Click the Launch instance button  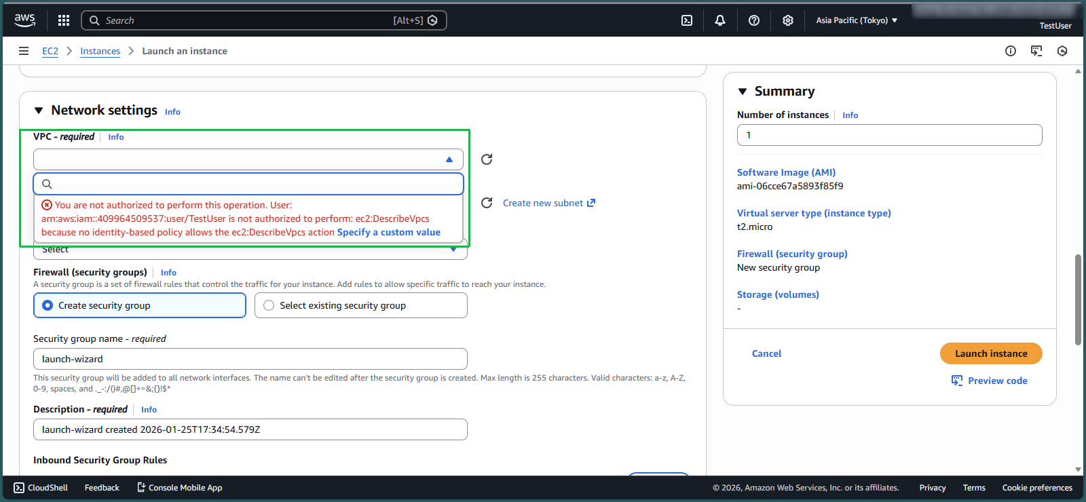(x=991, y=353)
